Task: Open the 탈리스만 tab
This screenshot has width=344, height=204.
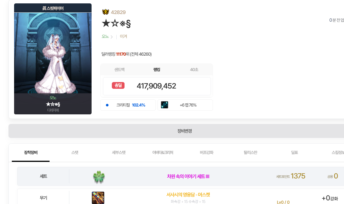Action: point(250,153)
